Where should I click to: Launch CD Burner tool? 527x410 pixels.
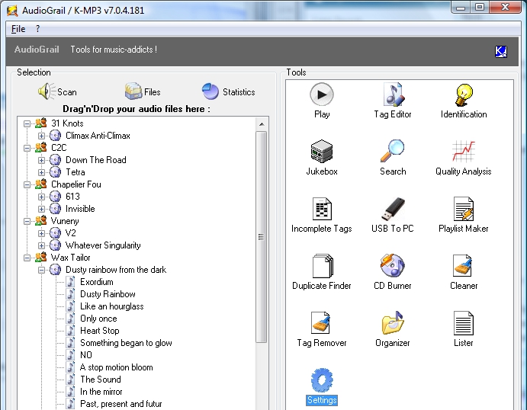(x=393, y=272)
